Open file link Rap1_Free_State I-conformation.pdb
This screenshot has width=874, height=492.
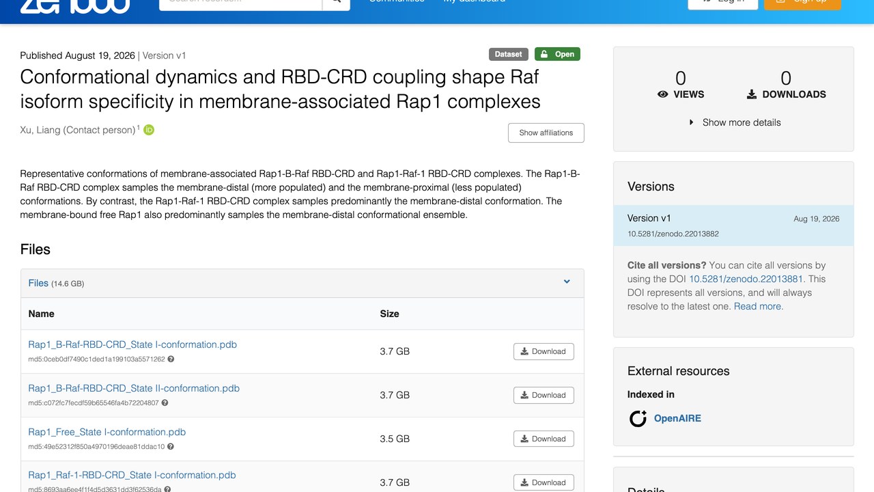pos(107,432)
